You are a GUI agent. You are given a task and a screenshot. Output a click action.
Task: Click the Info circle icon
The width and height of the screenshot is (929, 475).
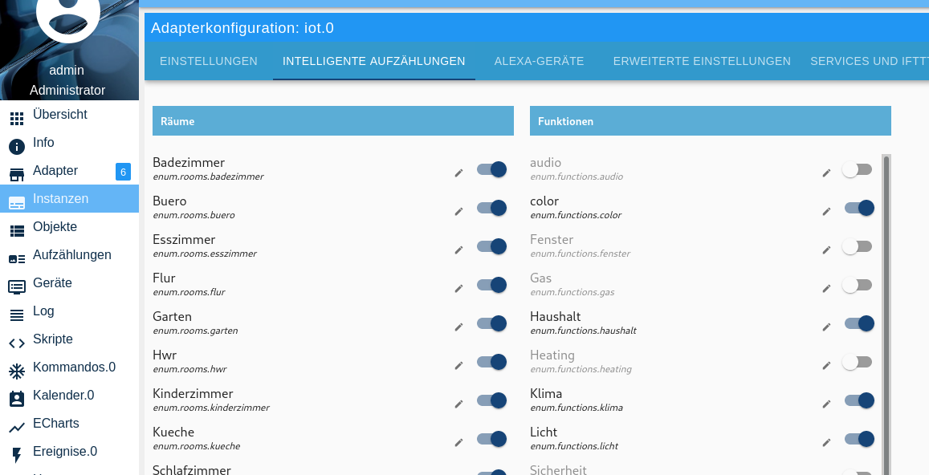pyautogui.click(x=17, y=147)
